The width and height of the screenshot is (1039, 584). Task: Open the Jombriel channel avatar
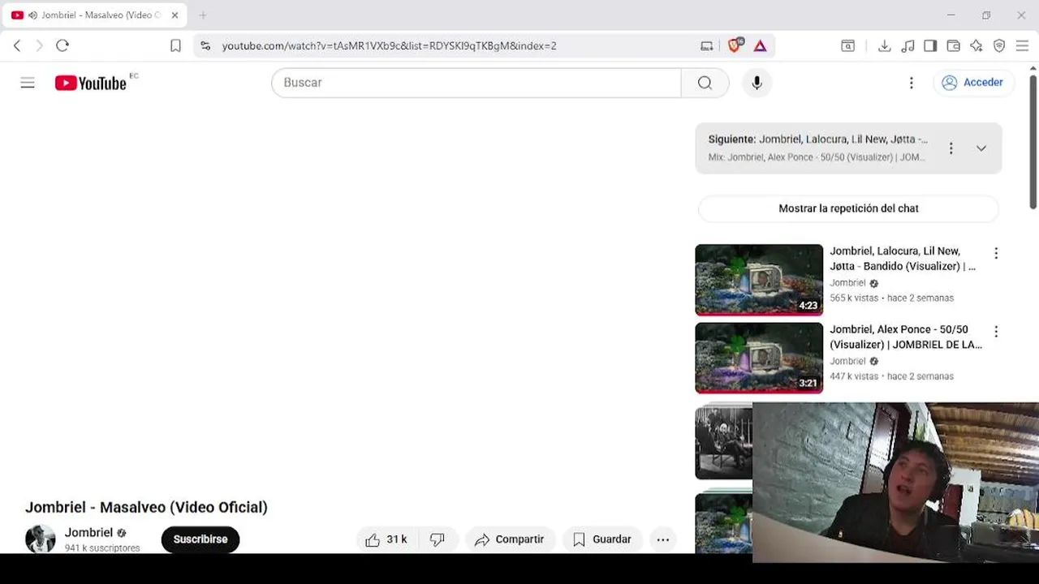pos(41,539)
